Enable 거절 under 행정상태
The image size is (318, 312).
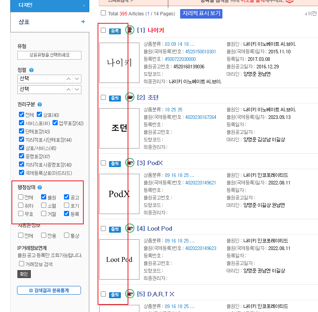(43, 214)
